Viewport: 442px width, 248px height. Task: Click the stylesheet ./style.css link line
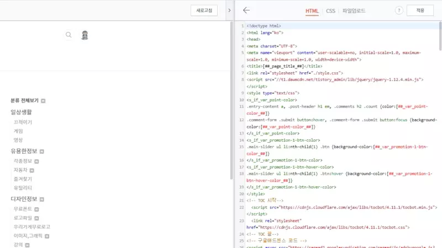295,73
